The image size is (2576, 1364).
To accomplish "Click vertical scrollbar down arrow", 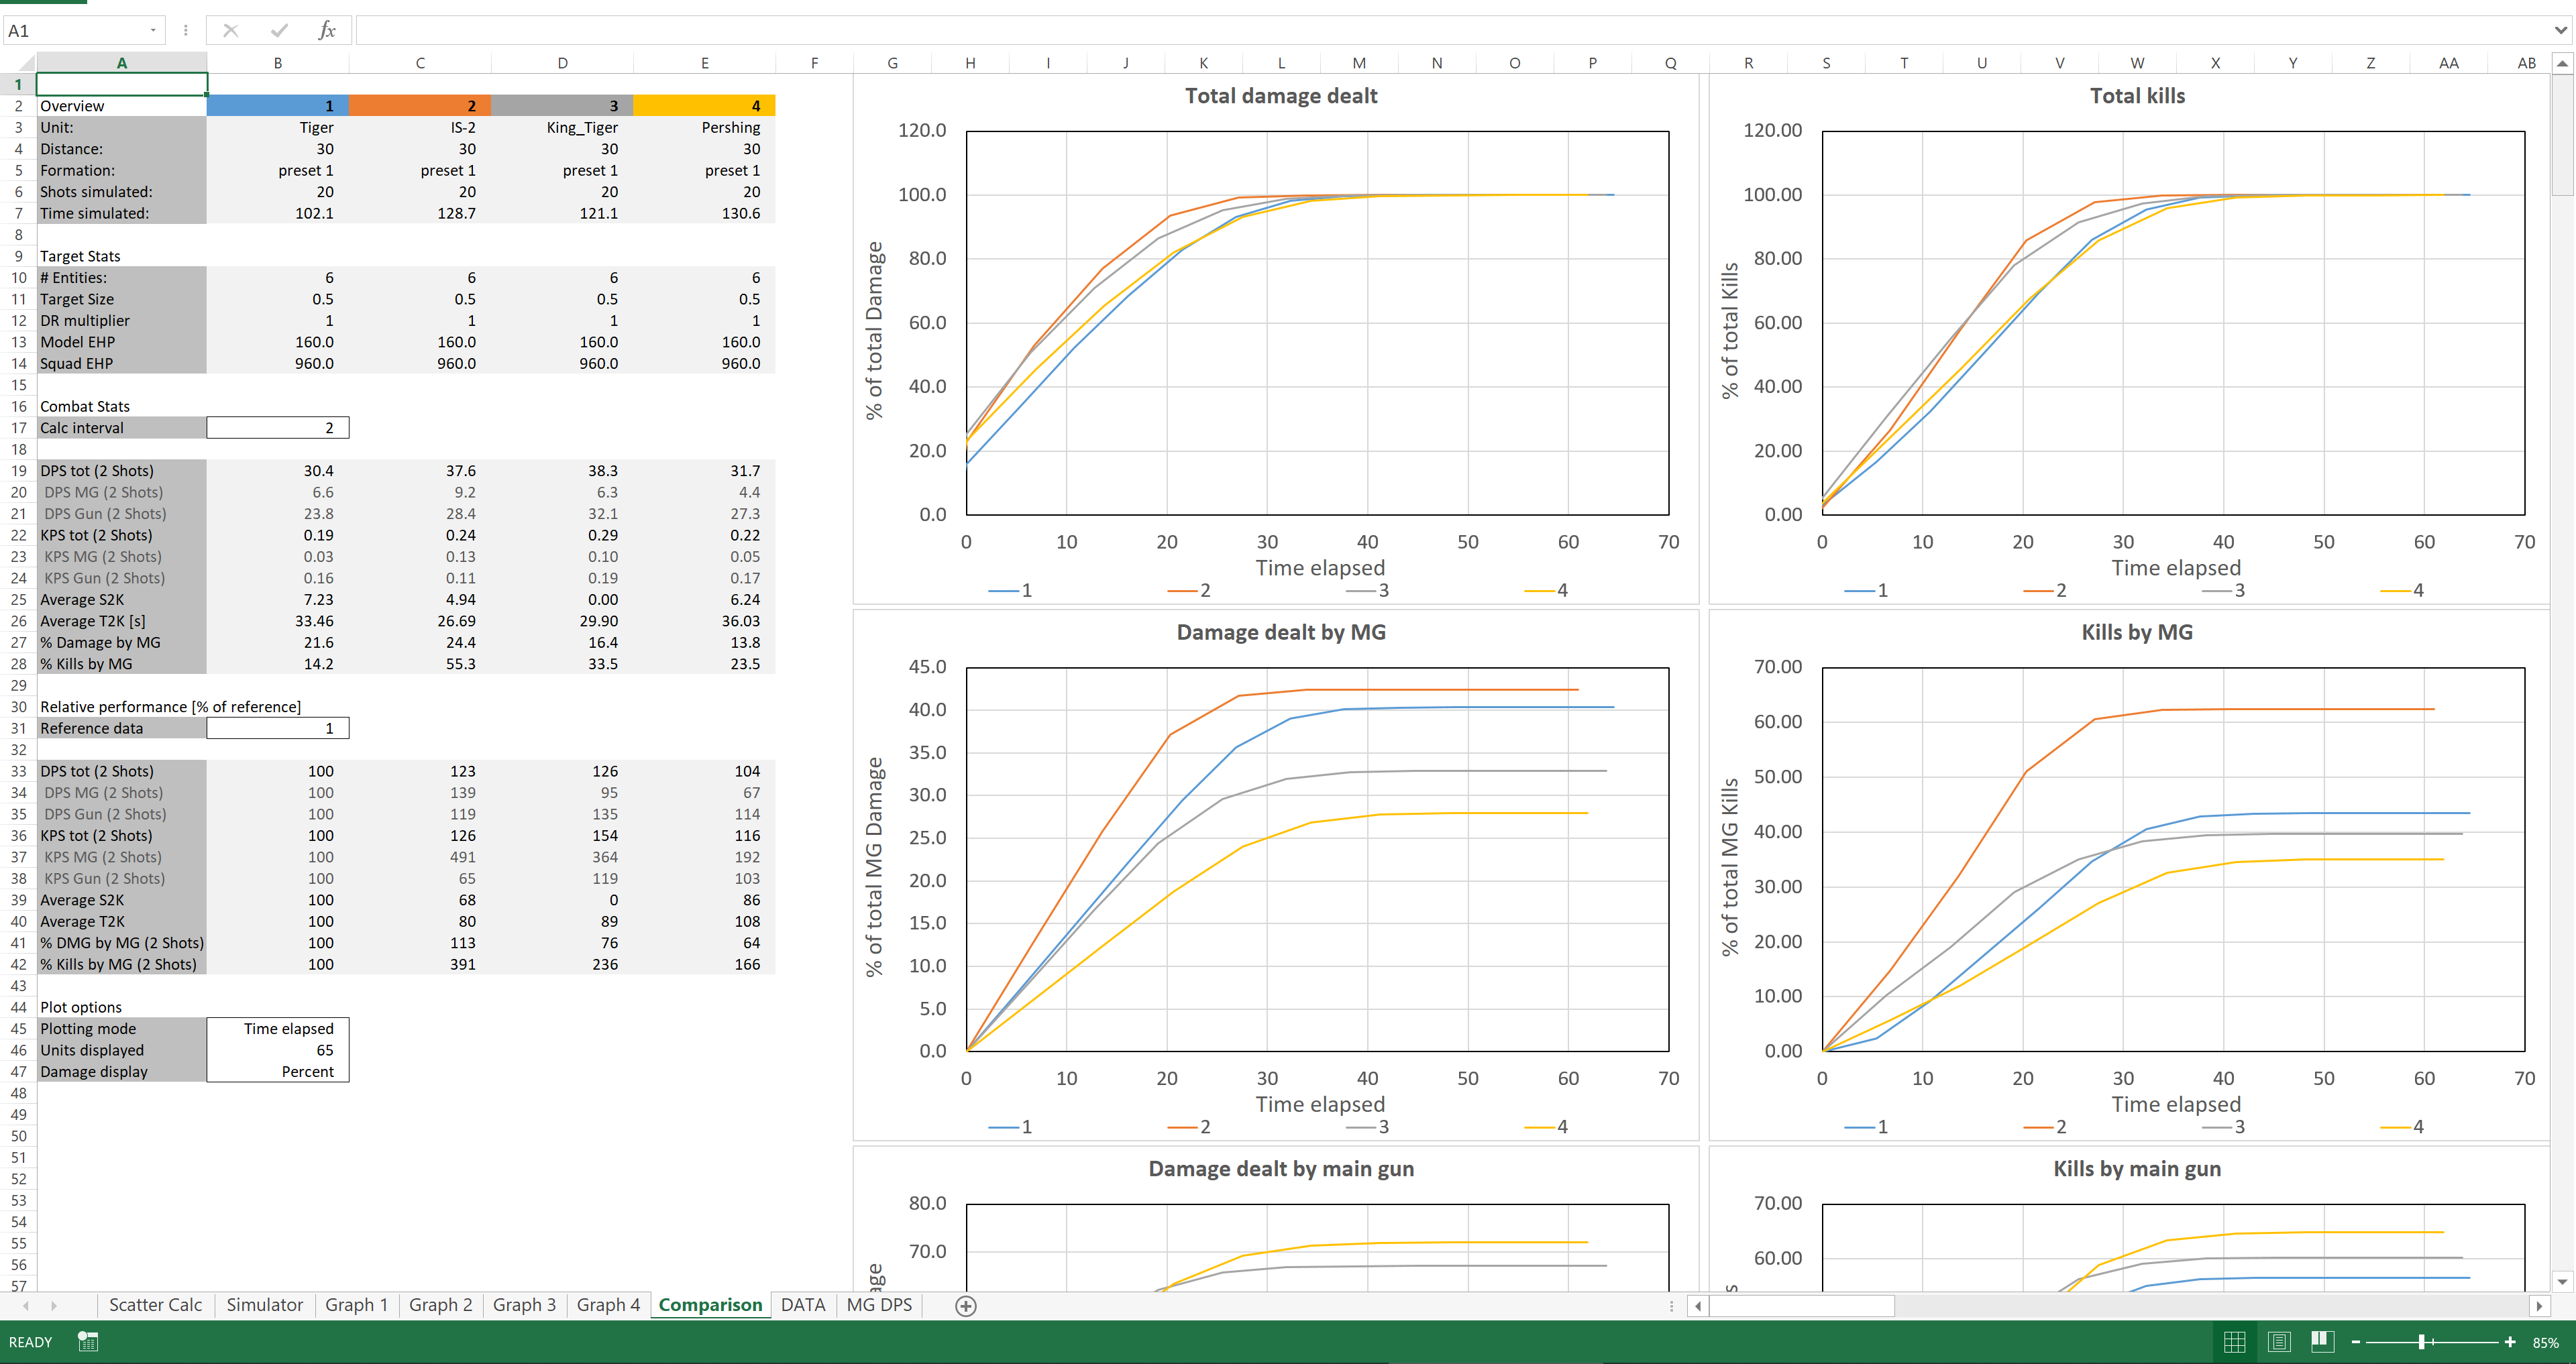I will point(2562,1281).
